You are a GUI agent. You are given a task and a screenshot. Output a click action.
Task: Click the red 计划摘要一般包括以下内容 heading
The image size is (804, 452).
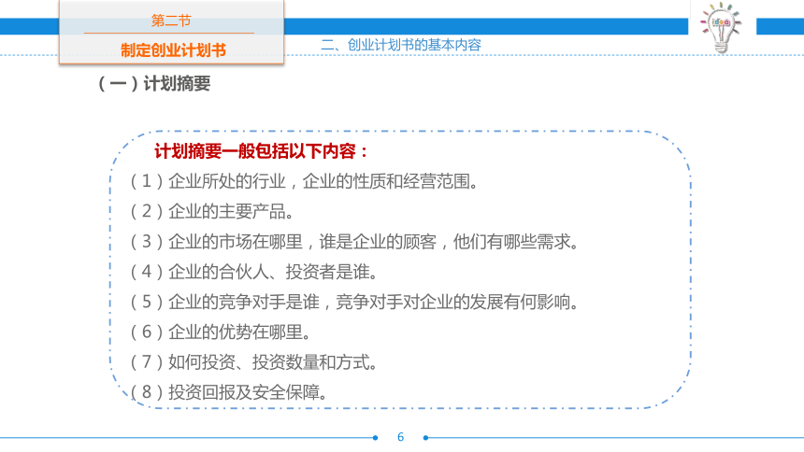[x=262, y=151]
